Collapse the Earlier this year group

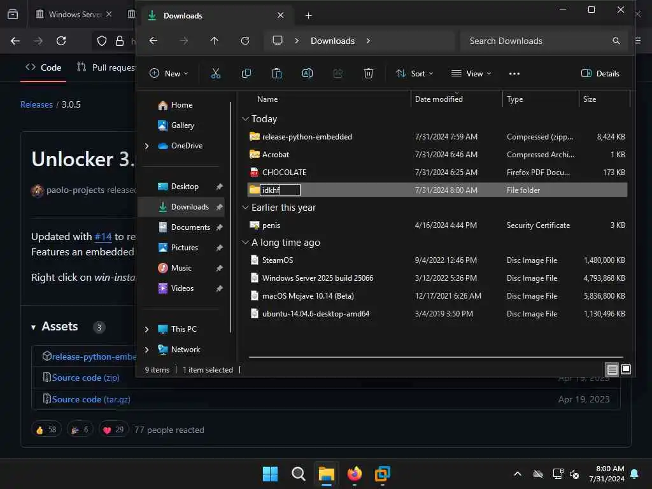[x=245, y=207]
